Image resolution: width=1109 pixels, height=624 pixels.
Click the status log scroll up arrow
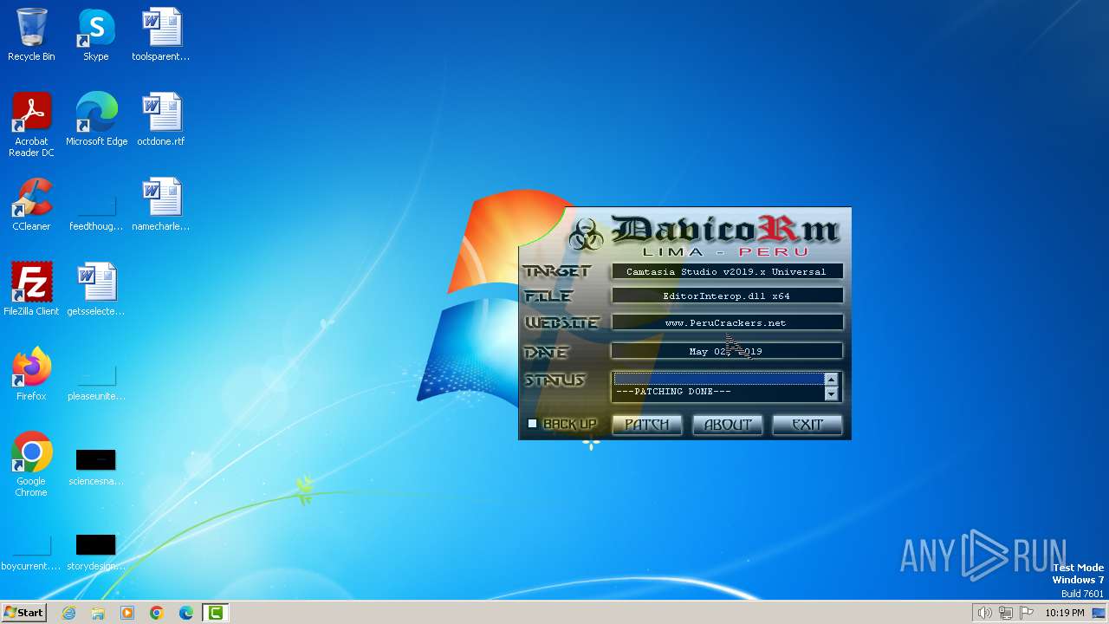tap(832, 380)
